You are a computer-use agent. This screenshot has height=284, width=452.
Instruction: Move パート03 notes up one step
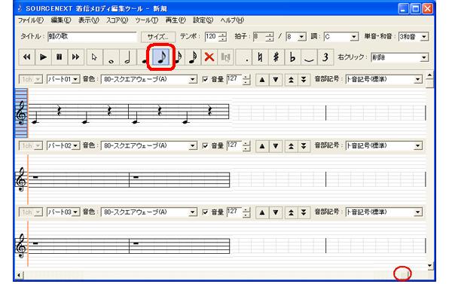coord(262,212)
